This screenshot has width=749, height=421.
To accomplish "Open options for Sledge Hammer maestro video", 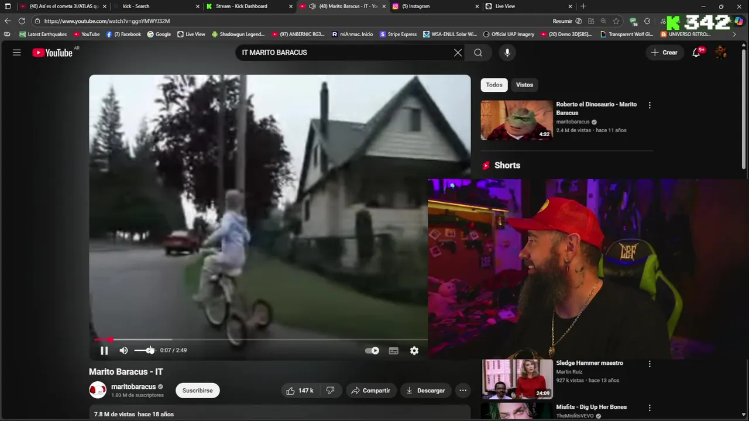I will tap(650, 364).
